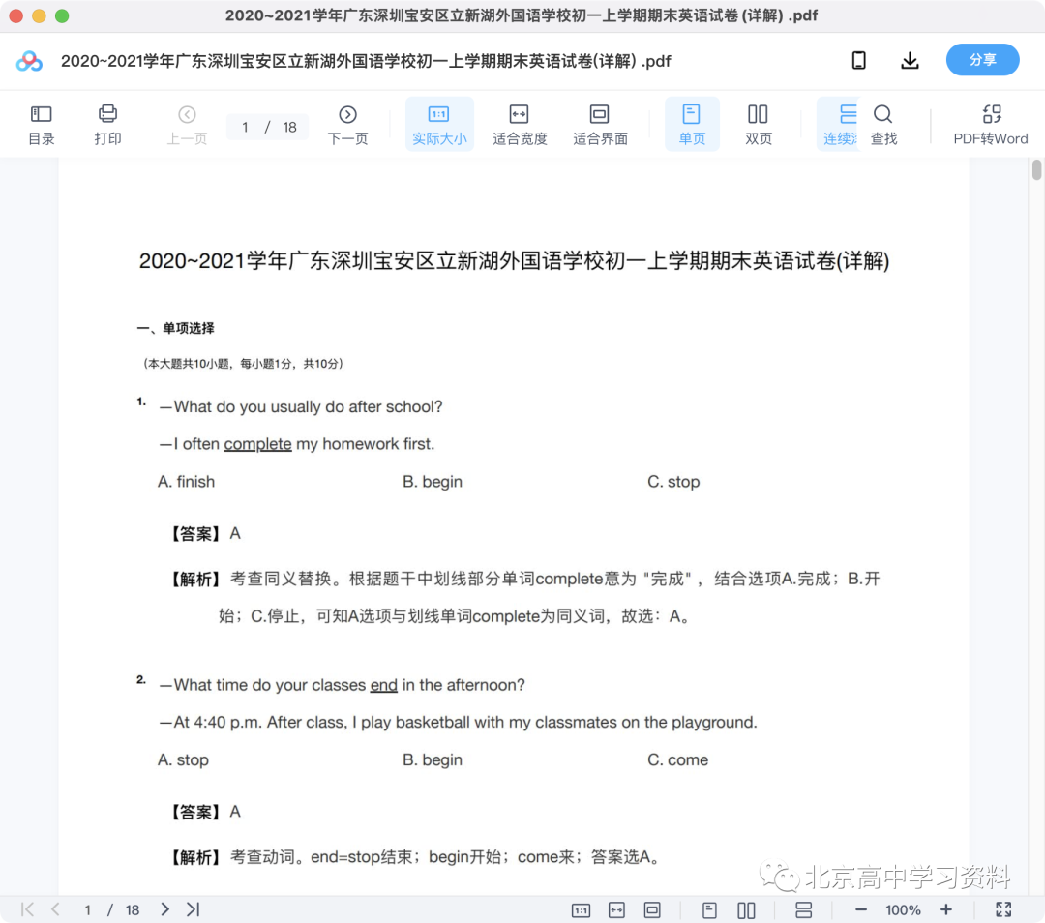Viewport: 1045px width, 923px height.
Task: Go to next page with 下一页
Action: click(x=347, y=125)
